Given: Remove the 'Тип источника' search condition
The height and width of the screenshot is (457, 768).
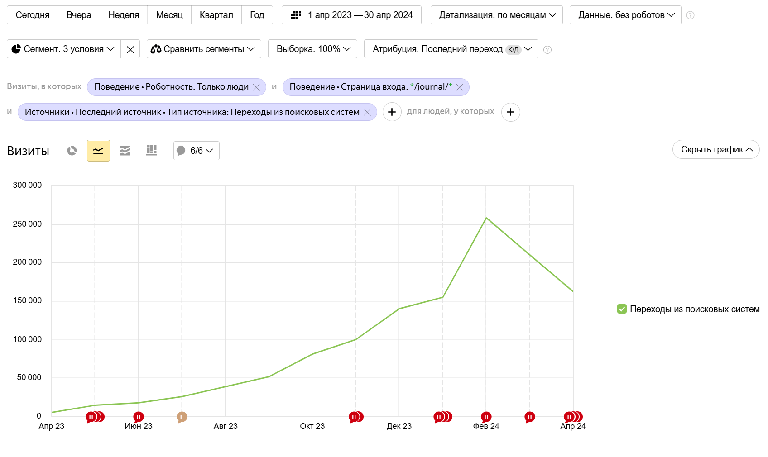Looking at the screenshot, I should pyautogui.click(x=367, y=112).
